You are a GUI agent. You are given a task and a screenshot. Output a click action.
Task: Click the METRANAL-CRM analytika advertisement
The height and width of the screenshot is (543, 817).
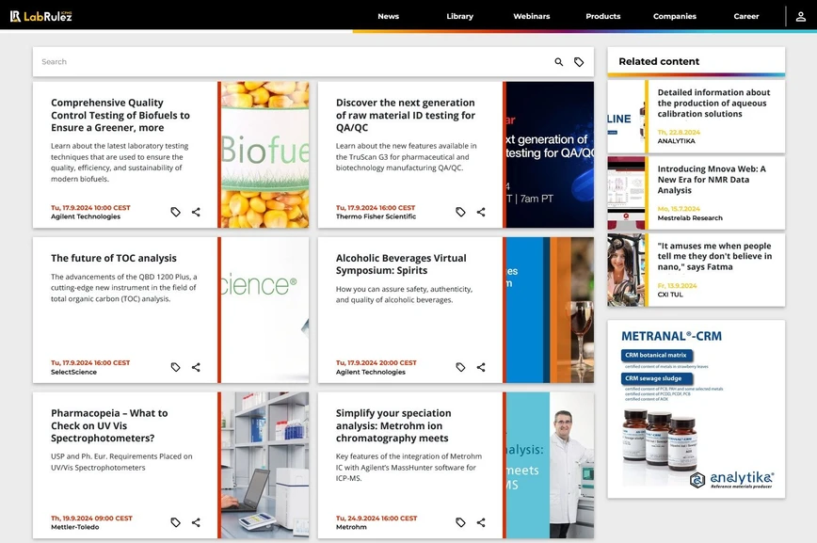(697, 409)
